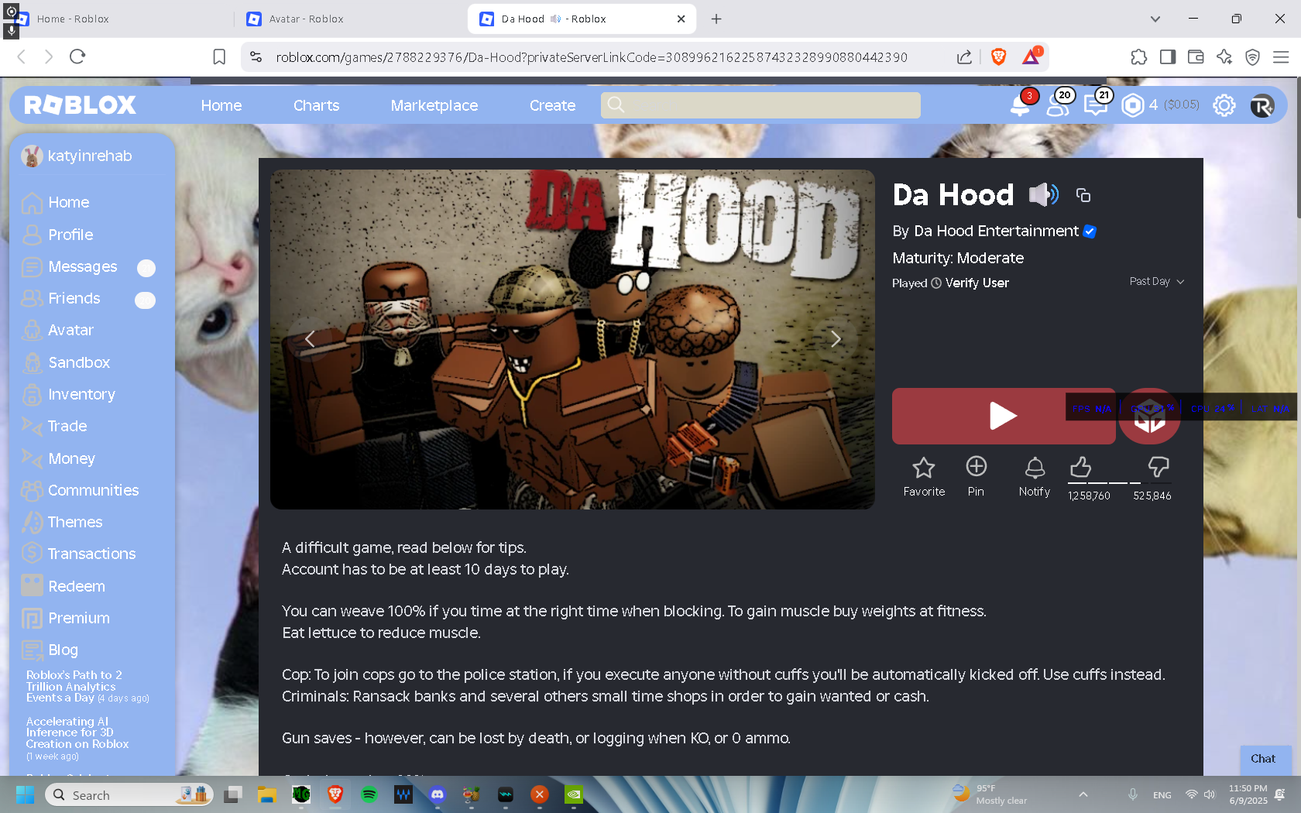The height and width of the screenshot is (813, 1301).
Task: Open Roblox's Path to 2 Trillion blog post
Action: point(74,686)
